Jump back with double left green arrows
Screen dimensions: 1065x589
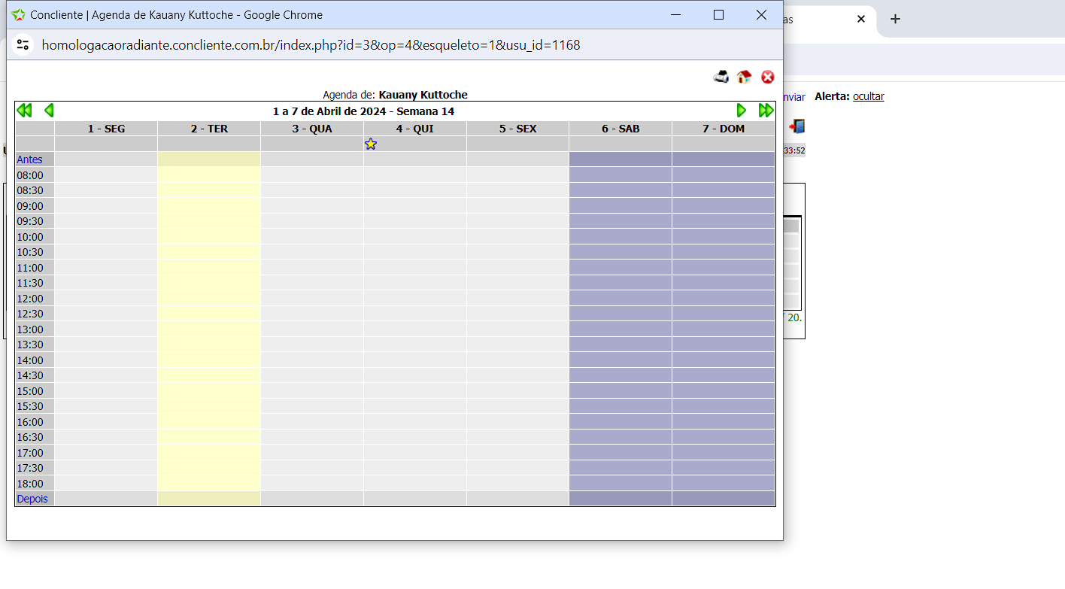tap(24, 111)
